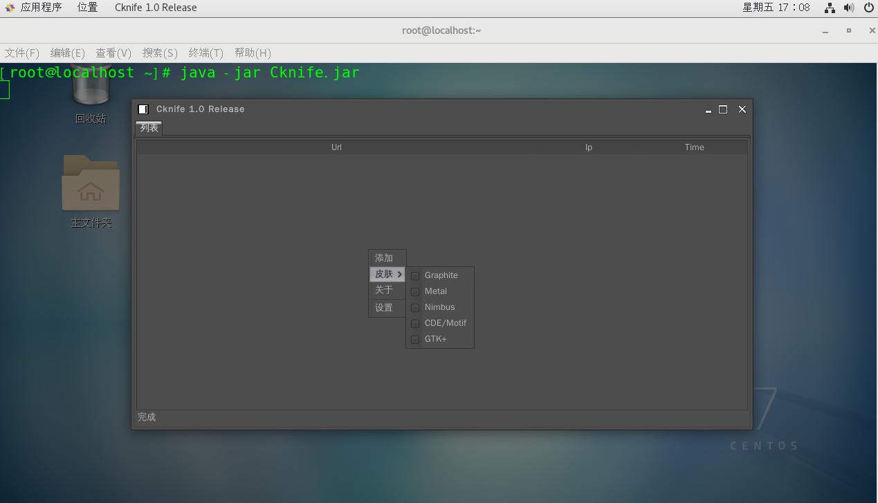
Task: Minimize the Cknife window
Action: [x=708, y=110]
